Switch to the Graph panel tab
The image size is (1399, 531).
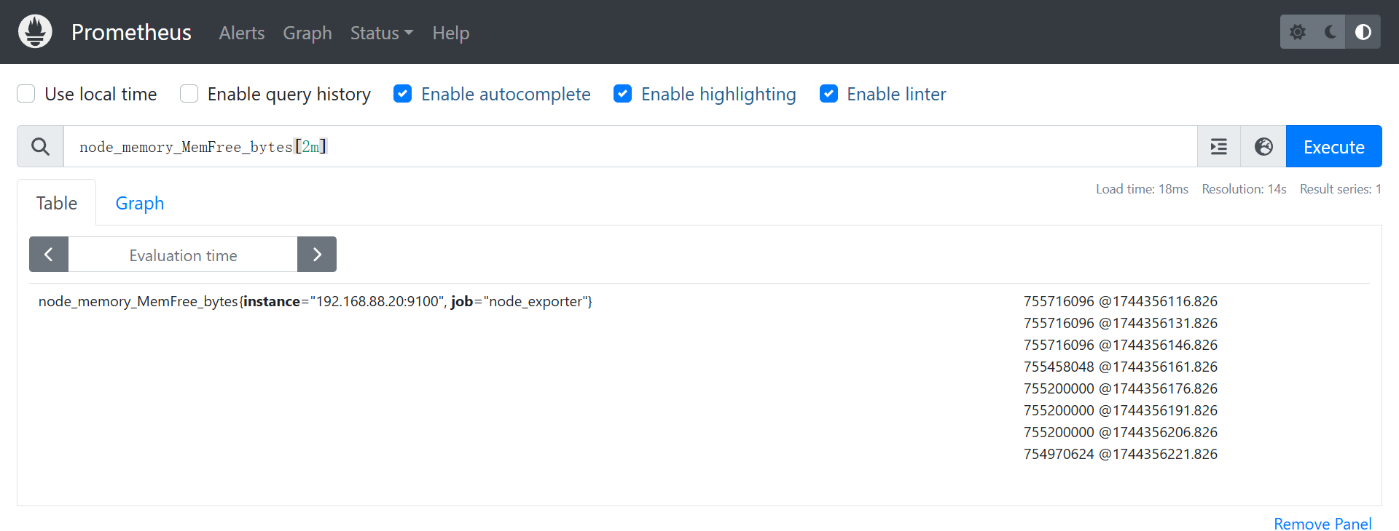140,203
